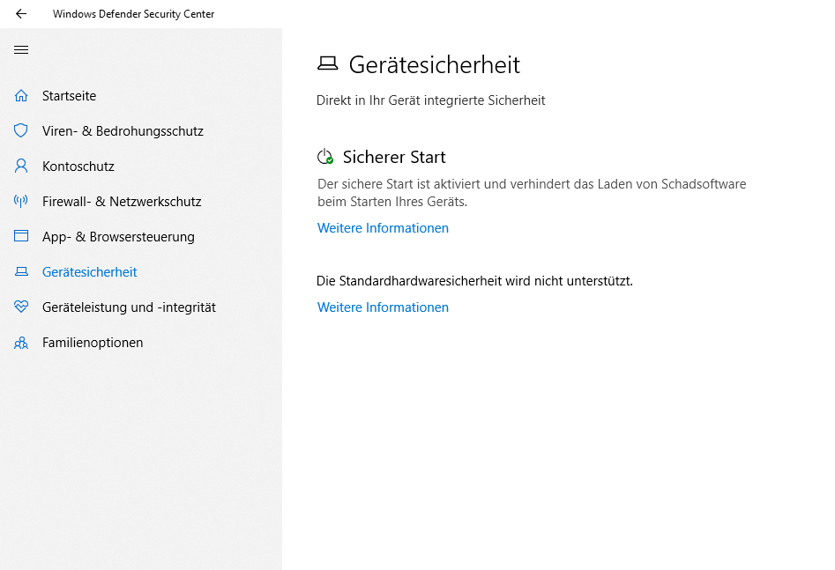Toggle the hamburger navigation menu
Image resolution: width=835 pixels, height=570 pixels.
[x=21, y=50]
